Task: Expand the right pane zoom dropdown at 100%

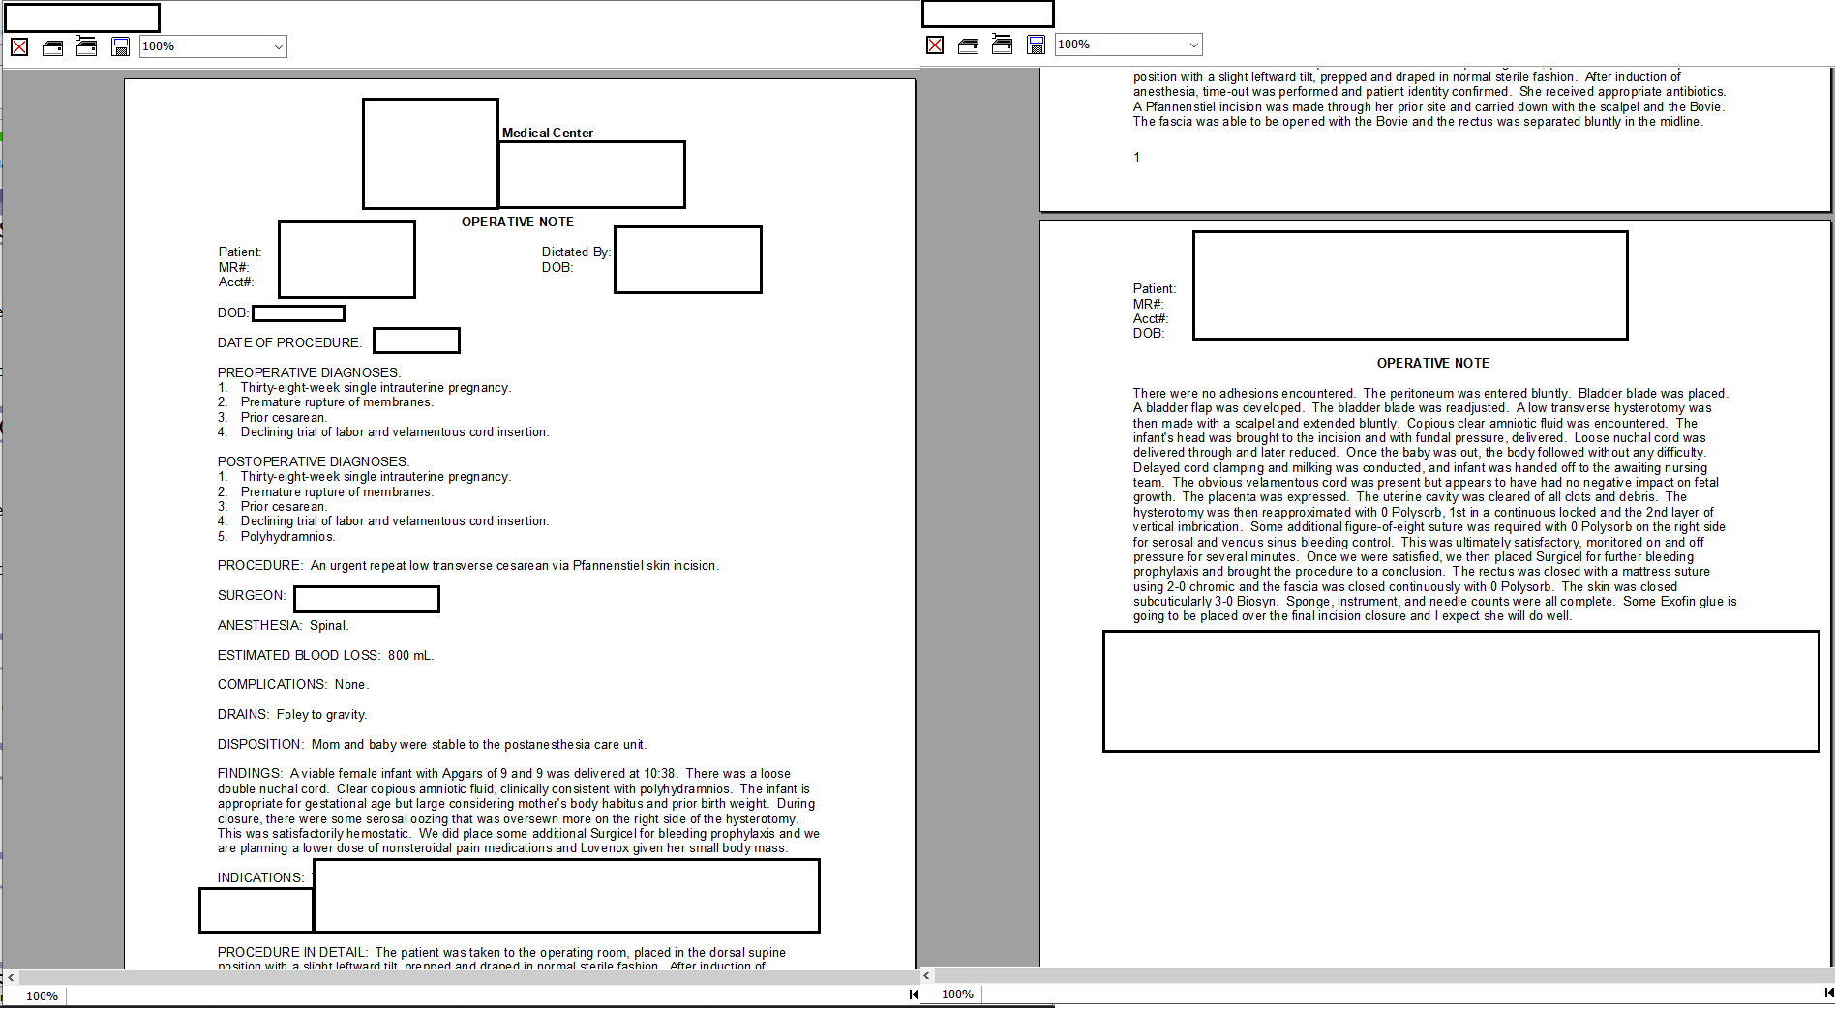Action: point(1128,45)
